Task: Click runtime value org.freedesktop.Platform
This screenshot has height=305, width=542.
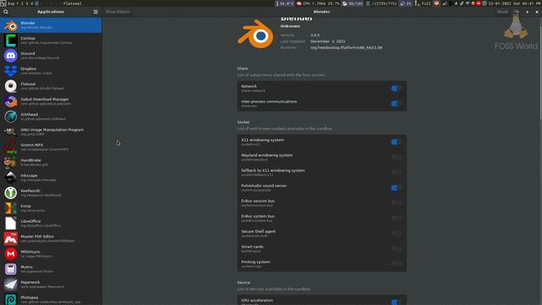Action: [346, 47]
